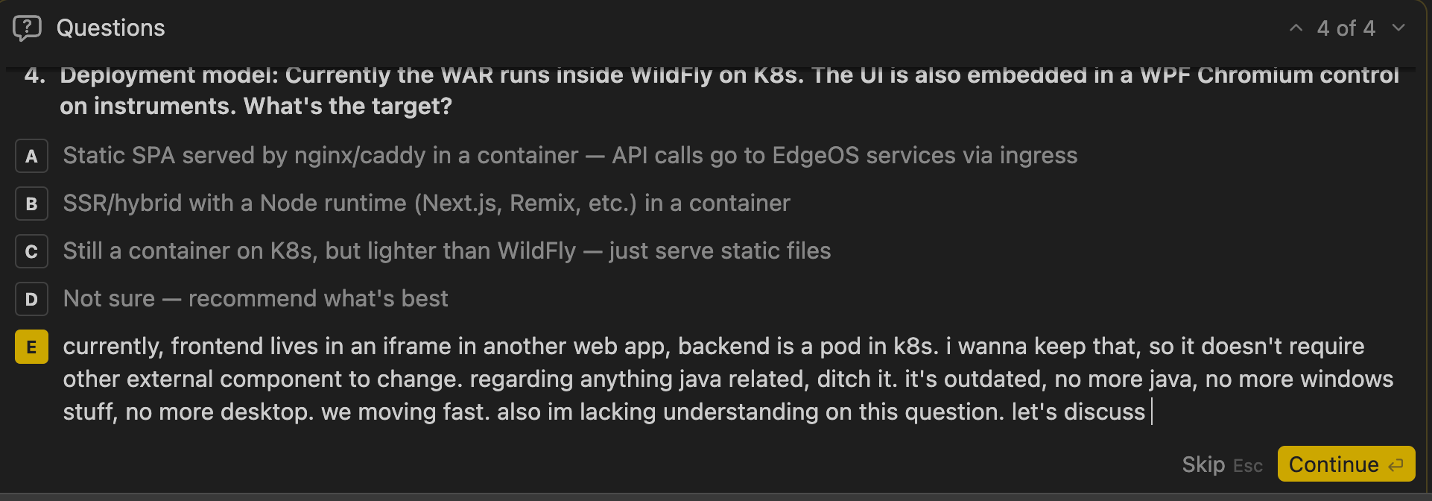Pick Not sure — recommend what's best
This screenshot has height=501, width=1432.
(255, 299)
